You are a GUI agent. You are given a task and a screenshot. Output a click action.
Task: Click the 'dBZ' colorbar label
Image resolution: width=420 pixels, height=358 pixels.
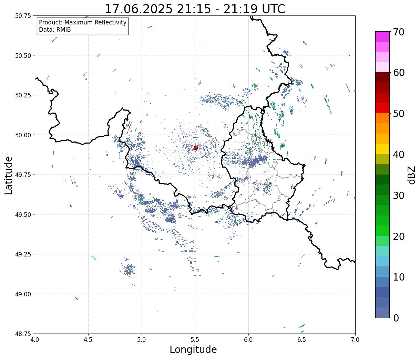point(412,175)
